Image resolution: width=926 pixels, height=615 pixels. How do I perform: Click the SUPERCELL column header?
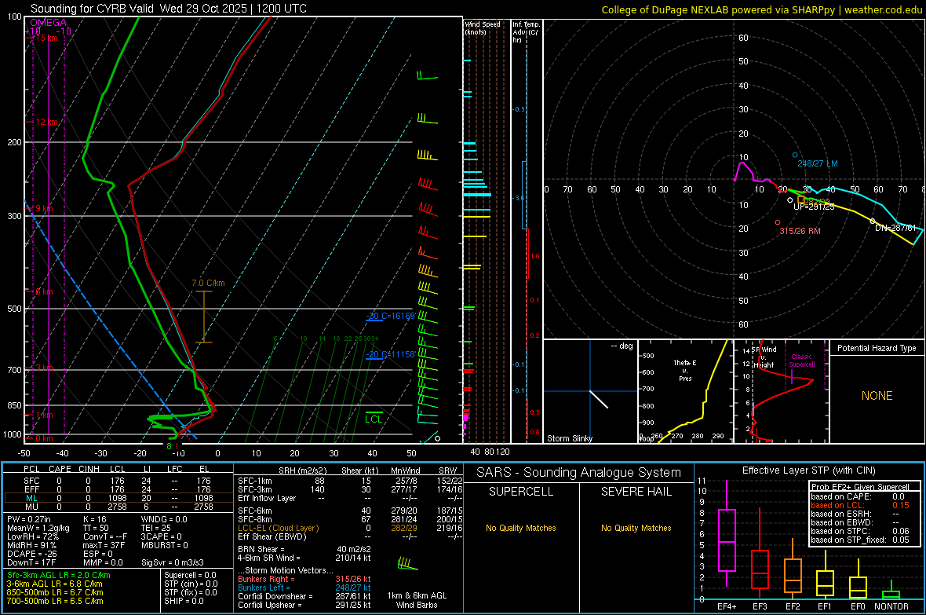pos(521,492)
